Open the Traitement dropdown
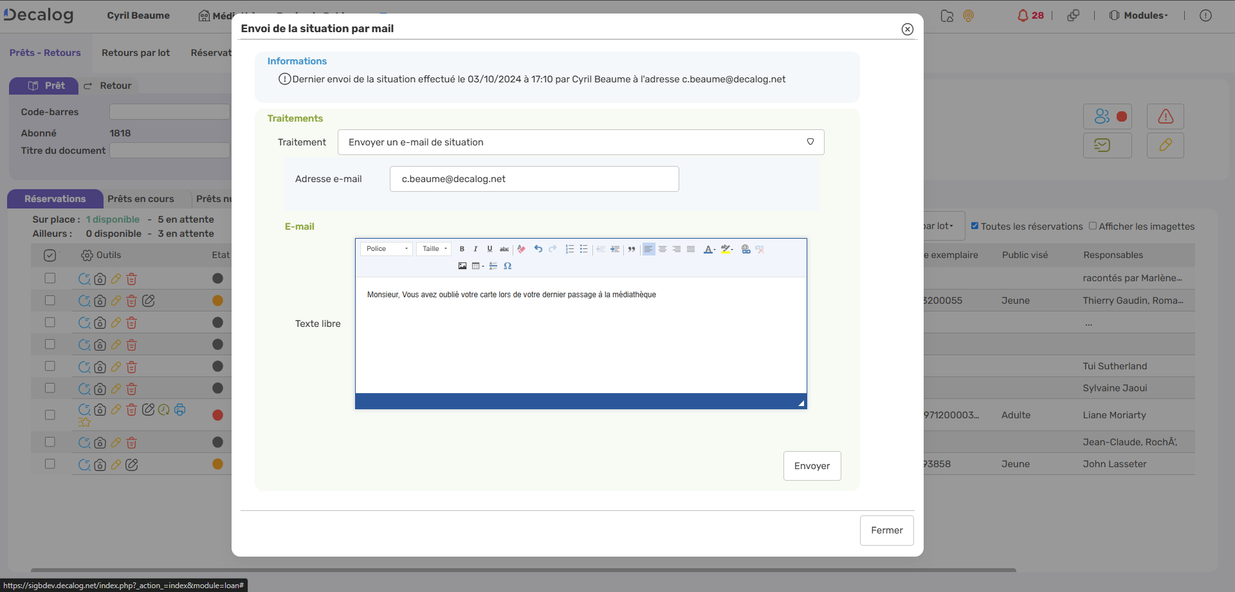 coord(580,142)
